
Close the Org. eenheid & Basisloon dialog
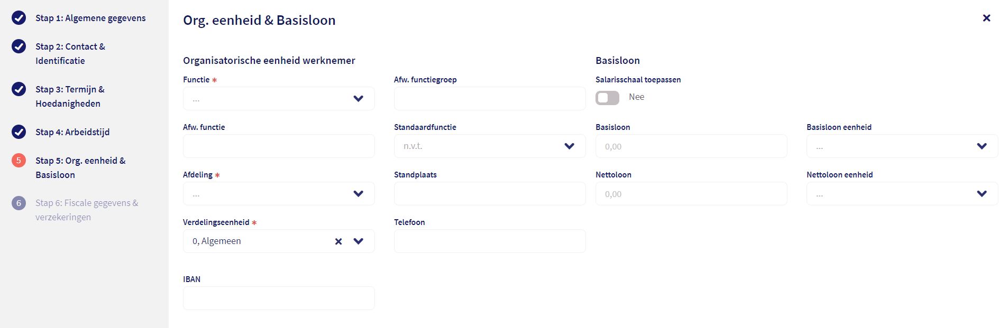point(986,18)
